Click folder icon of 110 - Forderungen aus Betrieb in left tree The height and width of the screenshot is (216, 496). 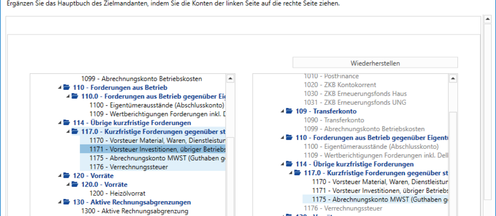pos(66,87)
